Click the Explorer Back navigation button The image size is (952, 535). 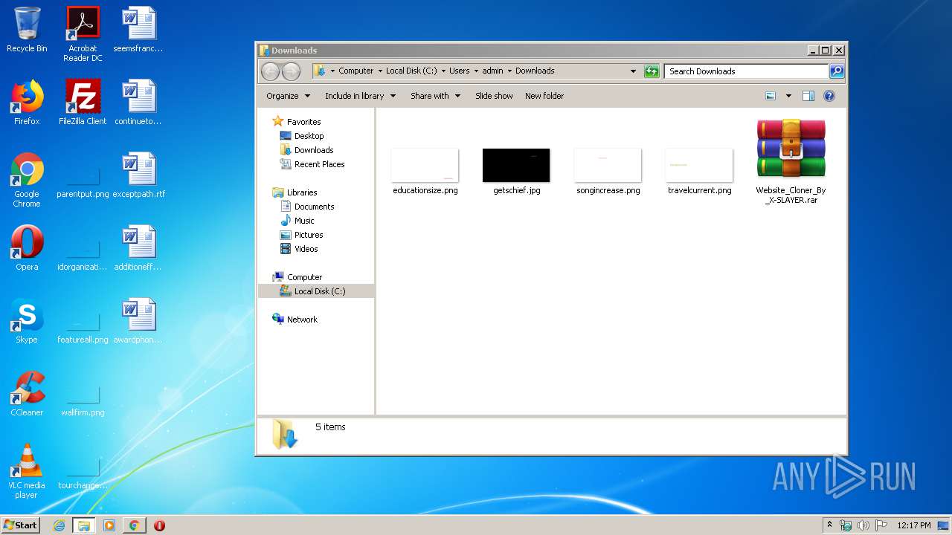(x=270, y=71)
